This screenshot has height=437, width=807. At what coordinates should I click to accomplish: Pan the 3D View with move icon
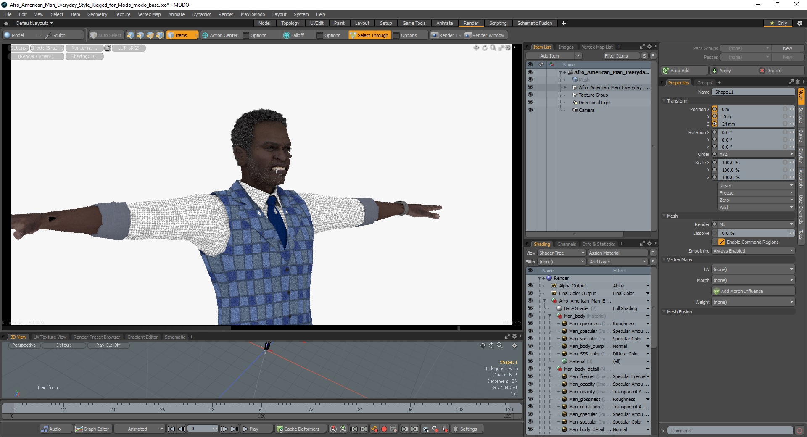483,345
